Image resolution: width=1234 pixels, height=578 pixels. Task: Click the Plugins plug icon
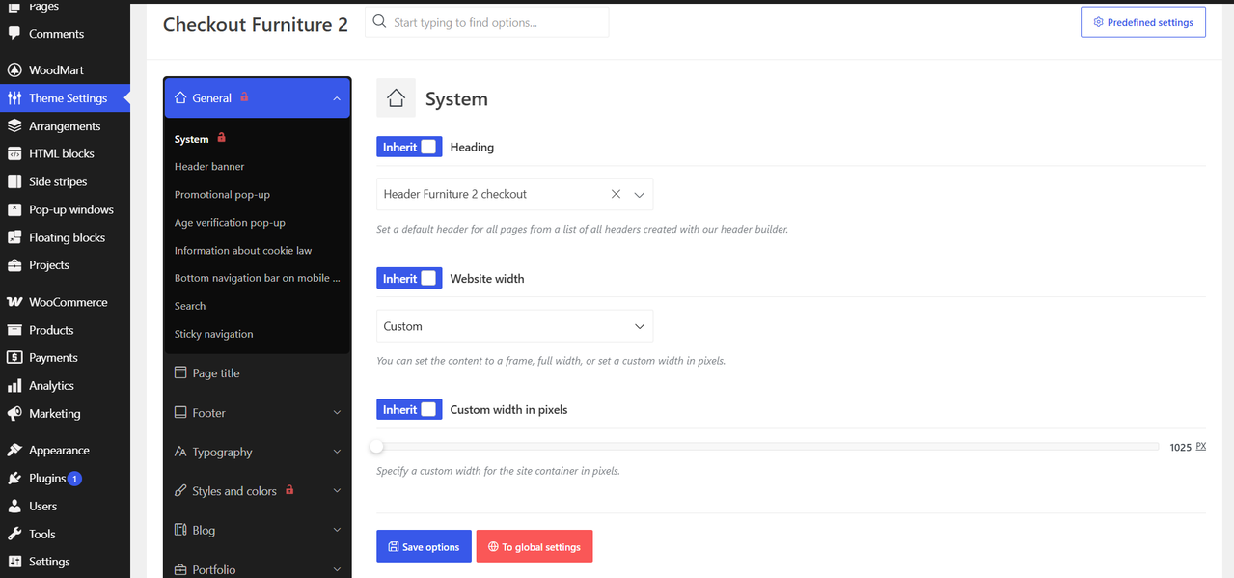pyautogui.click(x=14, y=479)
